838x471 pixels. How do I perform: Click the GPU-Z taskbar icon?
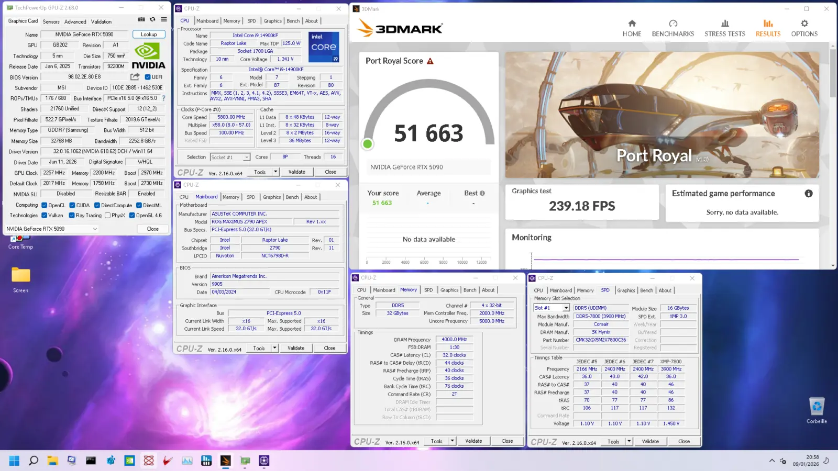point(245,461)
